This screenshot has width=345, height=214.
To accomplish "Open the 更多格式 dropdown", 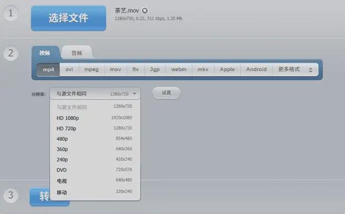I will pyautogui.click(x=295, y=70).
